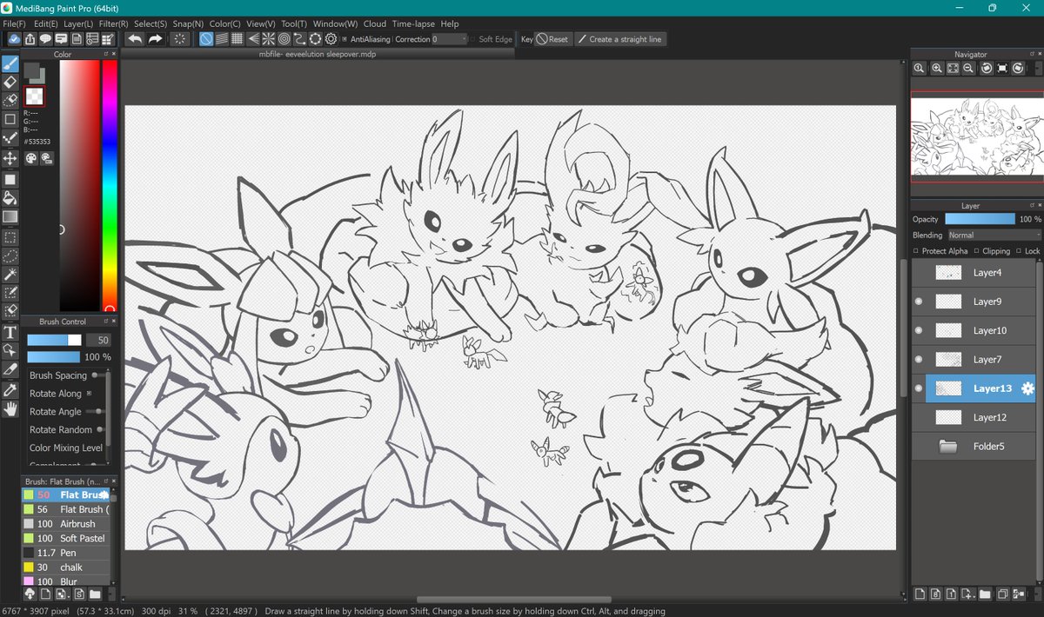This screenshot has height=617, width=1044.
Task: Select the Eyedropper tool
Action: pos(10,390)
